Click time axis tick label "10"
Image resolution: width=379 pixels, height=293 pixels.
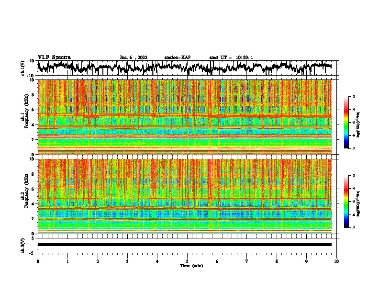click(x=336, y=261)
